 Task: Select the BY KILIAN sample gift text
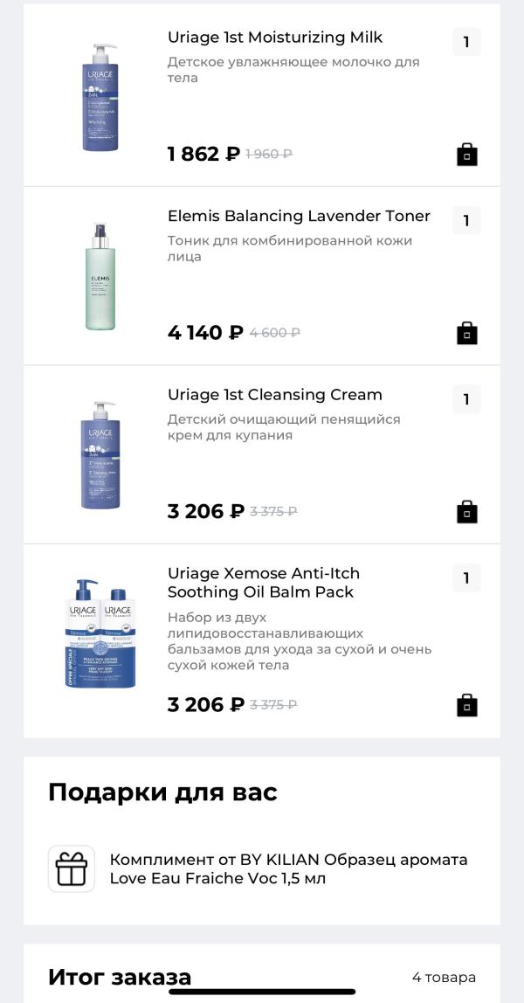(x=288, y=868)
